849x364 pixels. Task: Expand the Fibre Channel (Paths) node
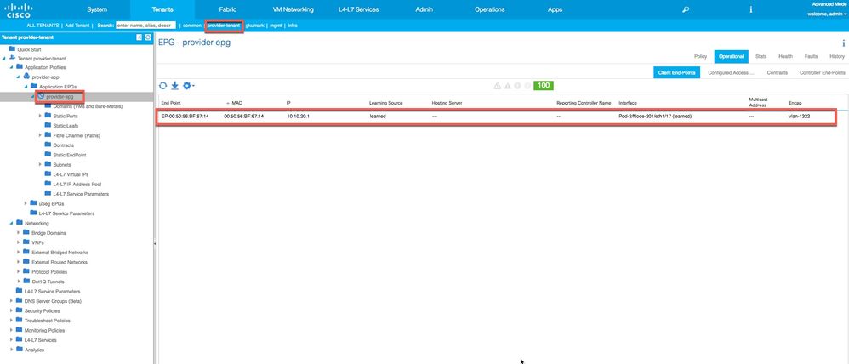(40, 135)
